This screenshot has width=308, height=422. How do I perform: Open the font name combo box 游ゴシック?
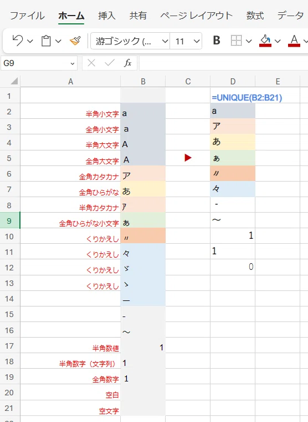[x=130, y=41]
